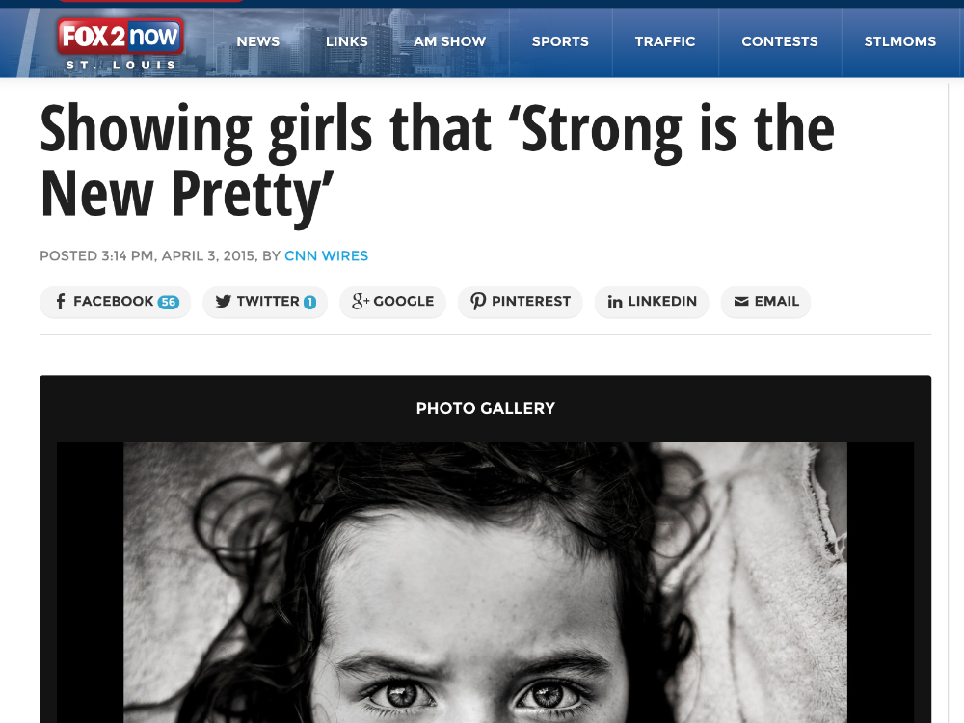Screen dimensions: 964x723
Task: Click the Twitter bird icon
Action: tap(224, 301)
